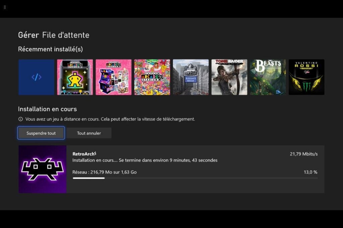Click the 21,79 Mbits/s download speed

coord(303,154)
